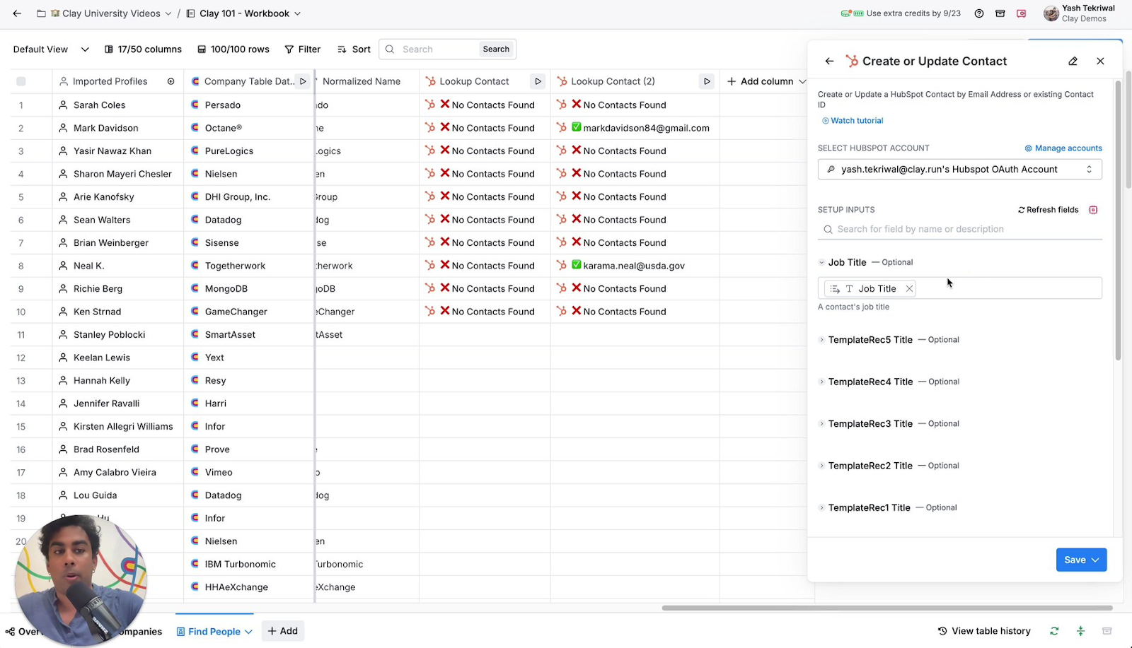Click the green check next to markdavidson84@gmail.com
Image resolution: width=1132 pixels, height=648 pixels.
577,127
